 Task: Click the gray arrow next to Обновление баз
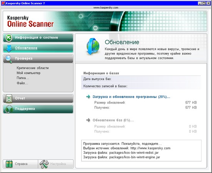88,120
